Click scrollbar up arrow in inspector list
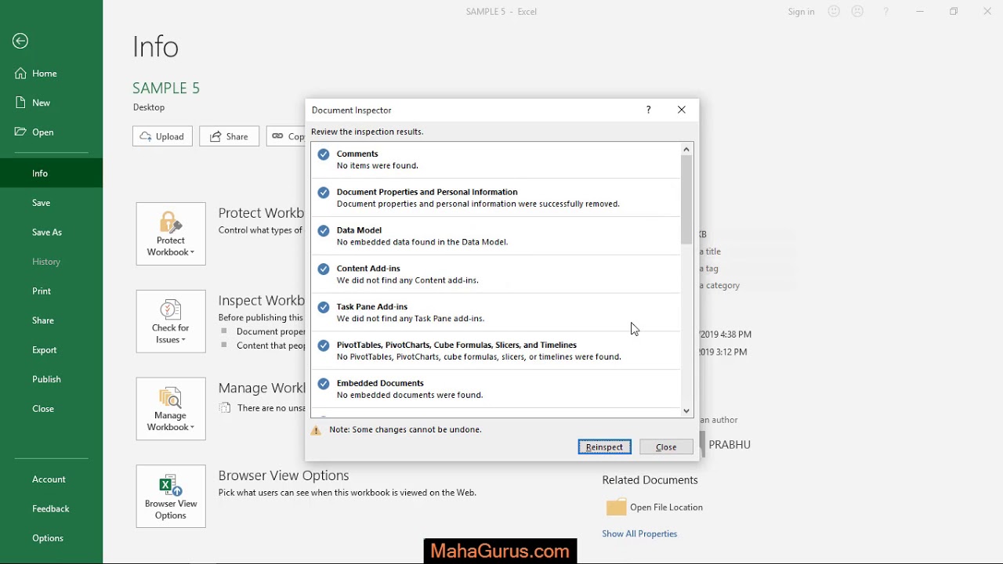The height and width of the screenshot is (564, 1003). point(686,149)
